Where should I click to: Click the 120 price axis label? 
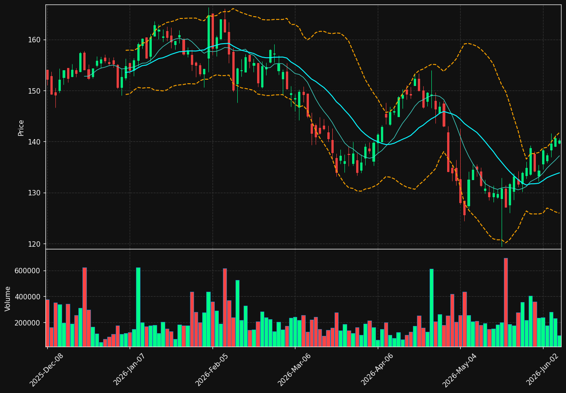34,244
